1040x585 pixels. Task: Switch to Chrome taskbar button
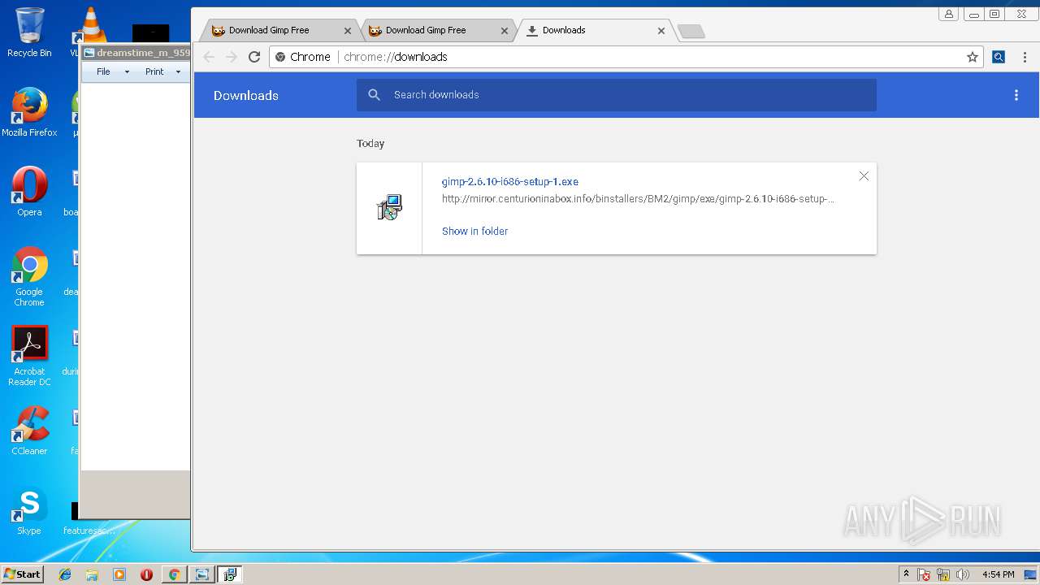coord(174,574)
